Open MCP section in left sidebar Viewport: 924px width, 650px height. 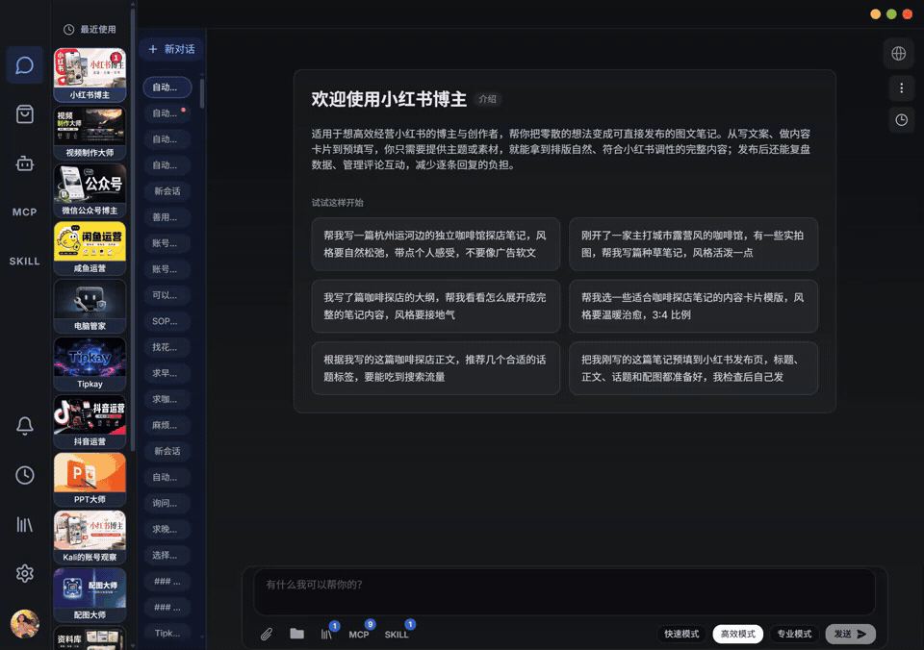(25, 212)
